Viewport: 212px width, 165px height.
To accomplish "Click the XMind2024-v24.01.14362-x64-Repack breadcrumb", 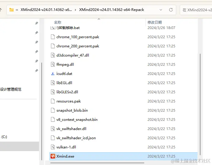I will (x=111, y=10).
